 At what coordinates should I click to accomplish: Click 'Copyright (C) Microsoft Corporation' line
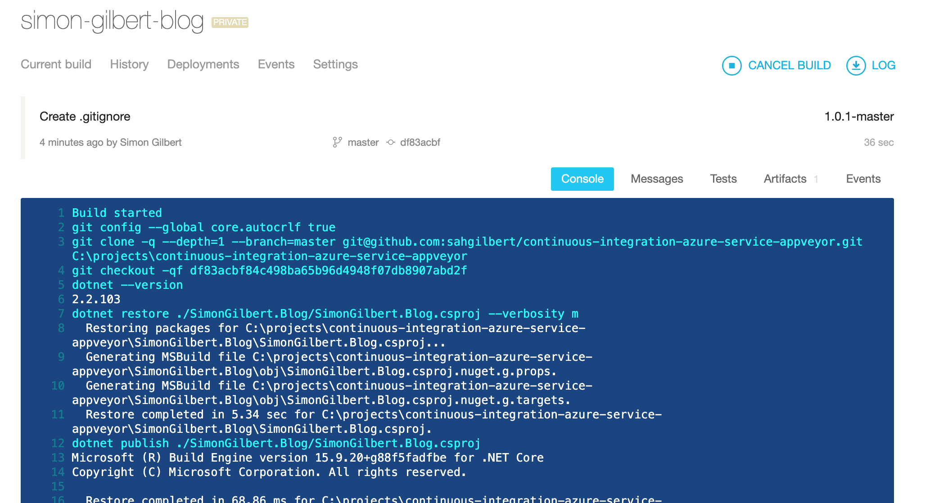coord(269,472)
